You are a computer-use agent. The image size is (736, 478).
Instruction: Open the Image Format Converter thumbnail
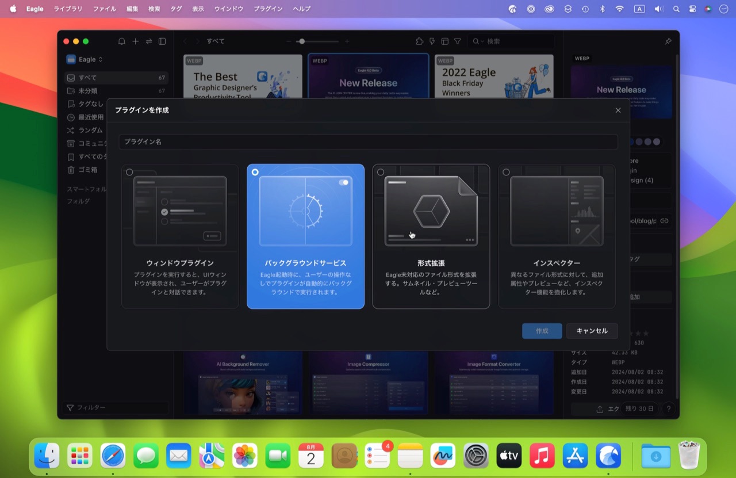coord(494,383)
